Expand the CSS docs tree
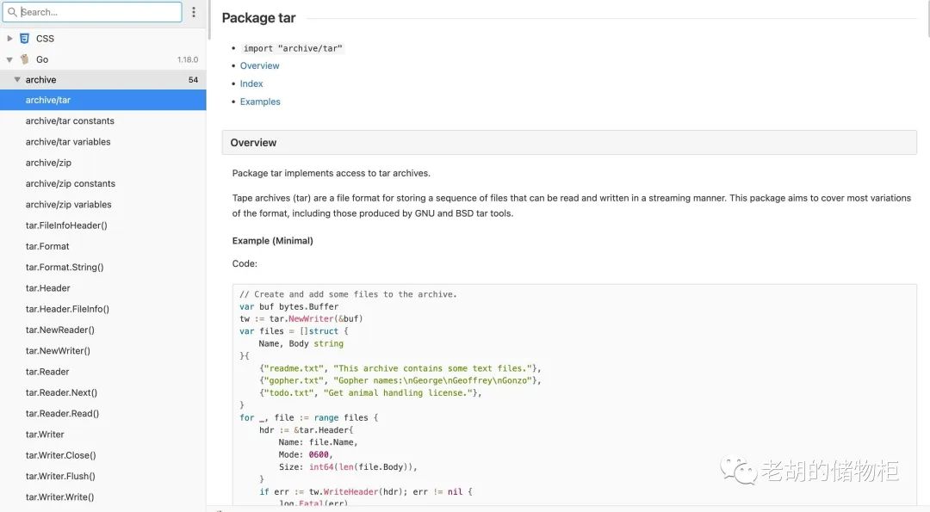 tap(9, 39)
